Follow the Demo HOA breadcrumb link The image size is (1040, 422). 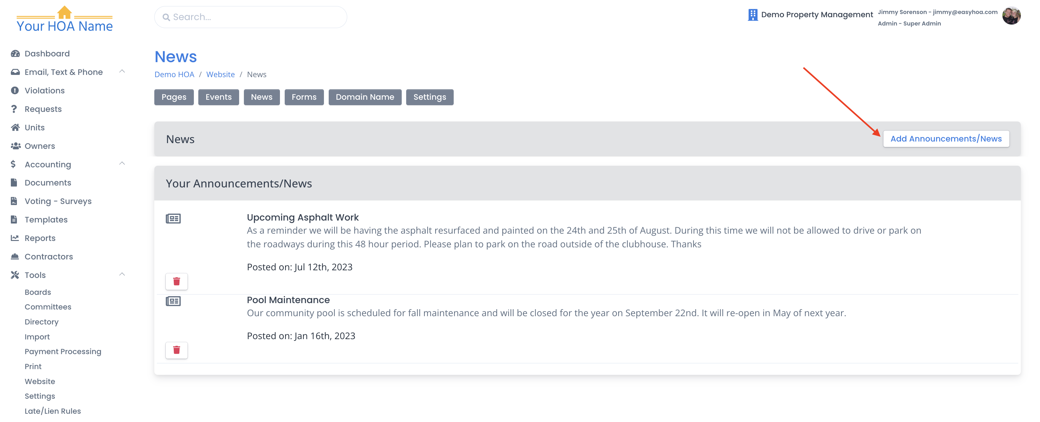pos(174,74)
